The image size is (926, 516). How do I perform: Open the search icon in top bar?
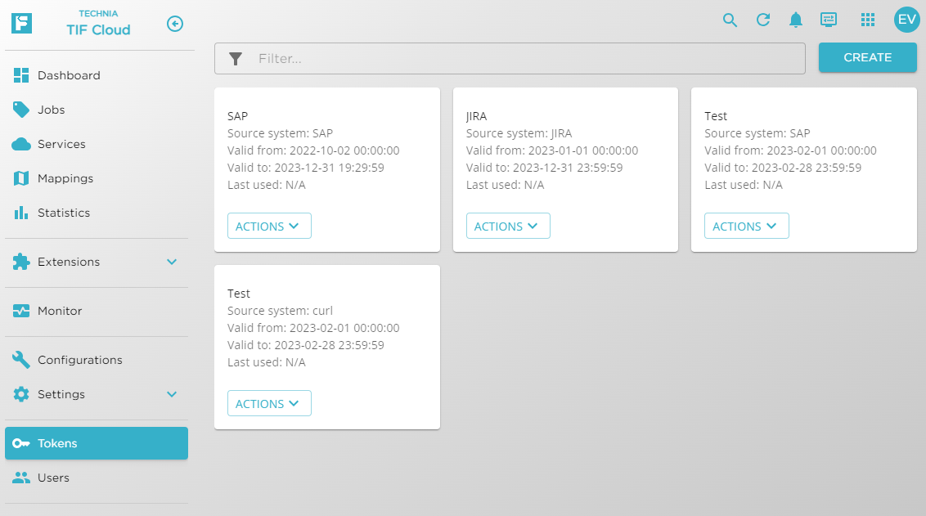(x=730, y=20)
